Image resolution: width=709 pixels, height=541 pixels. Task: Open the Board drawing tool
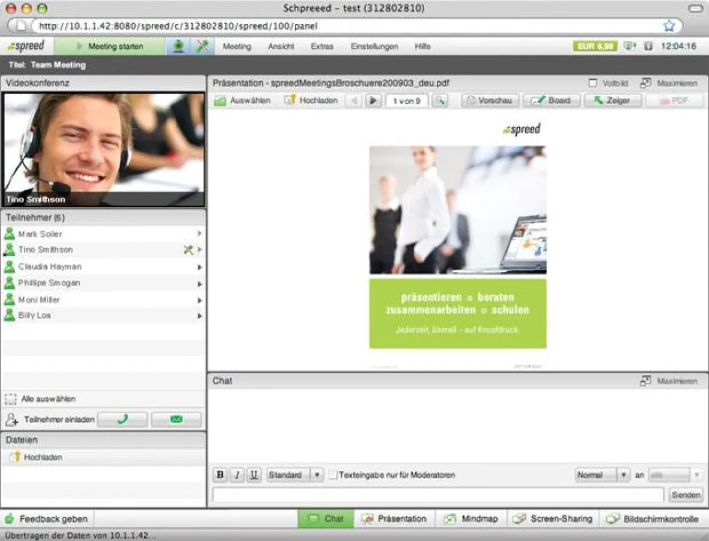tap(551, 100)
